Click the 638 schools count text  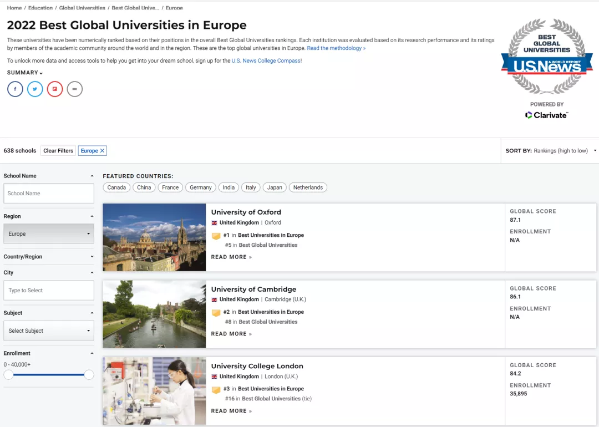click(20, 151)
